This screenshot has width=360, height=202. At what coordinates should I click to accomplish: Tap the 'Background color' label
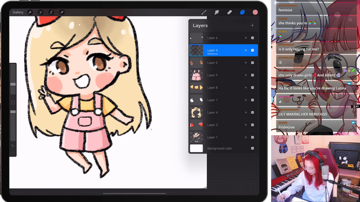219,148
